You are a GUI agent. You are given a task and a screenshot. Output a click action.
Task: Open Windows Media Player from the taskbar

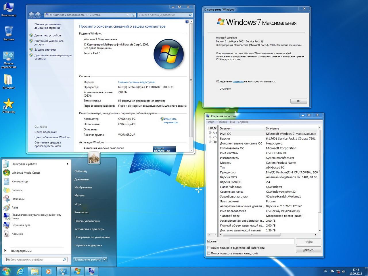click(48, 271)
